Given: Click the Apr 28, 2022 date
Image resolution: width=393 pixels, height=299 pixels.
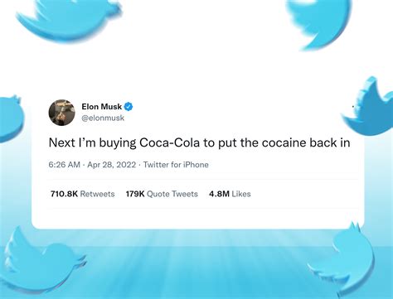Looking at the screenshot, I should [x=112, y=165].
